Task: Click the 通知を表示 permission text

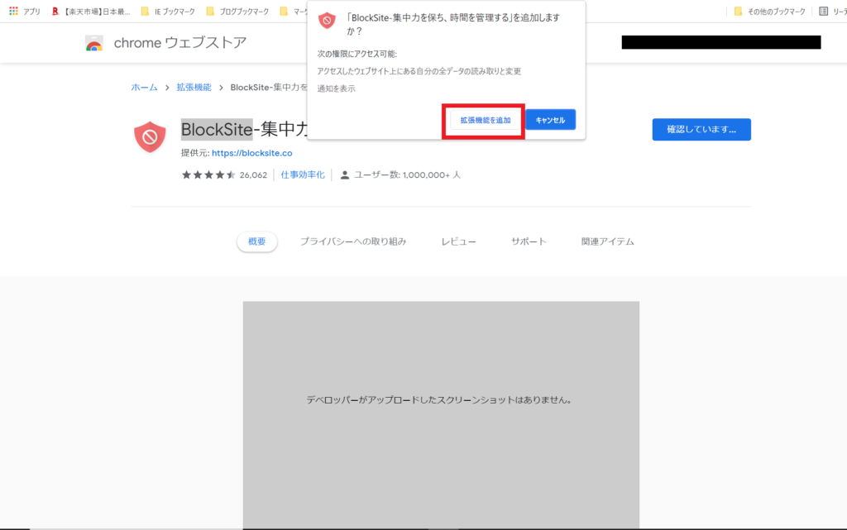Action: pos(336,88)
